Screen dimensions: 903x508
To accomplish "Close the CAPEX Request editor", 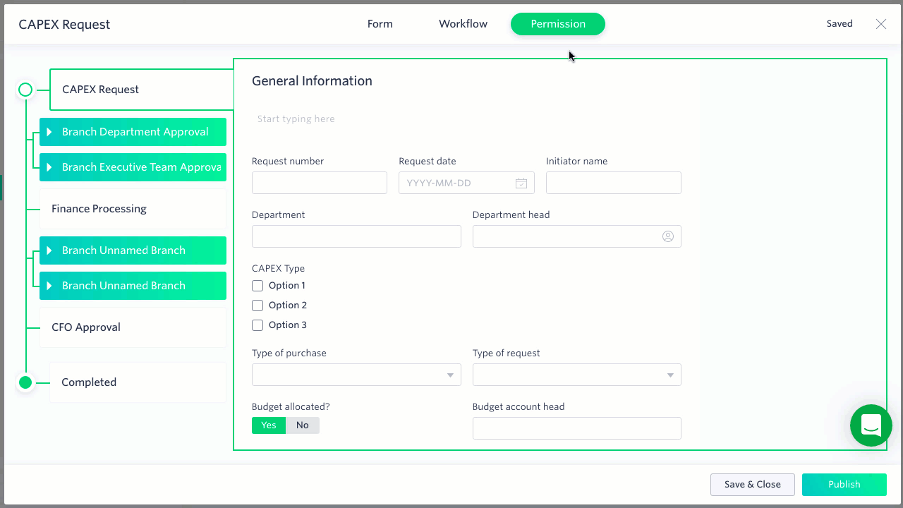I will click(x=881, y=24).
